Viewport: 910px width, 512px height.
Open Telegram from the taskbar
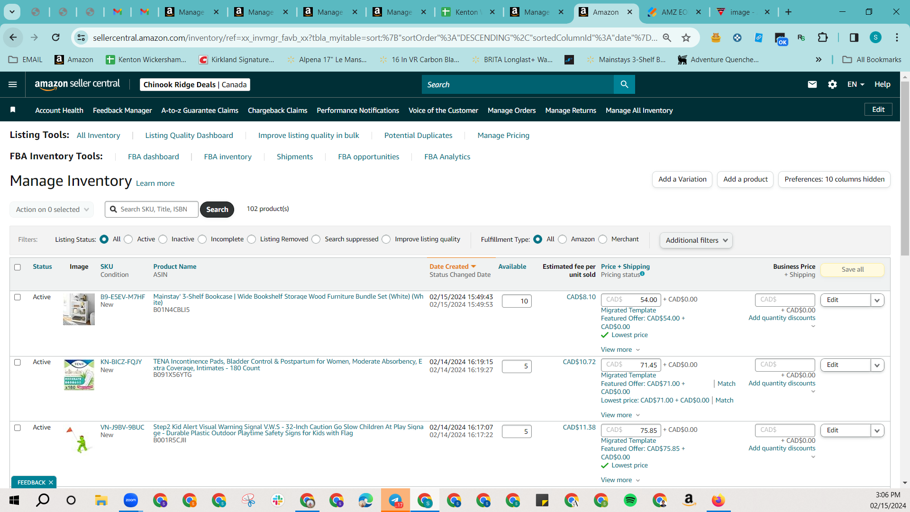tap(395, 500)
